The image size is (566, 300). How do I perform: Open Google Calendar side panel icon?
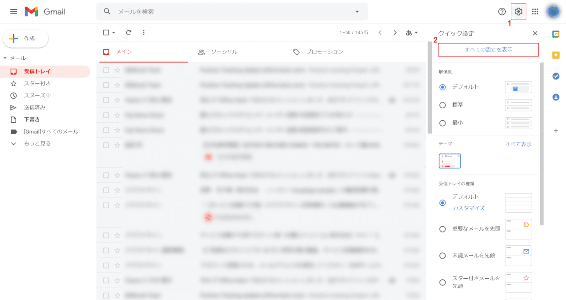click(x=556, y=34)
